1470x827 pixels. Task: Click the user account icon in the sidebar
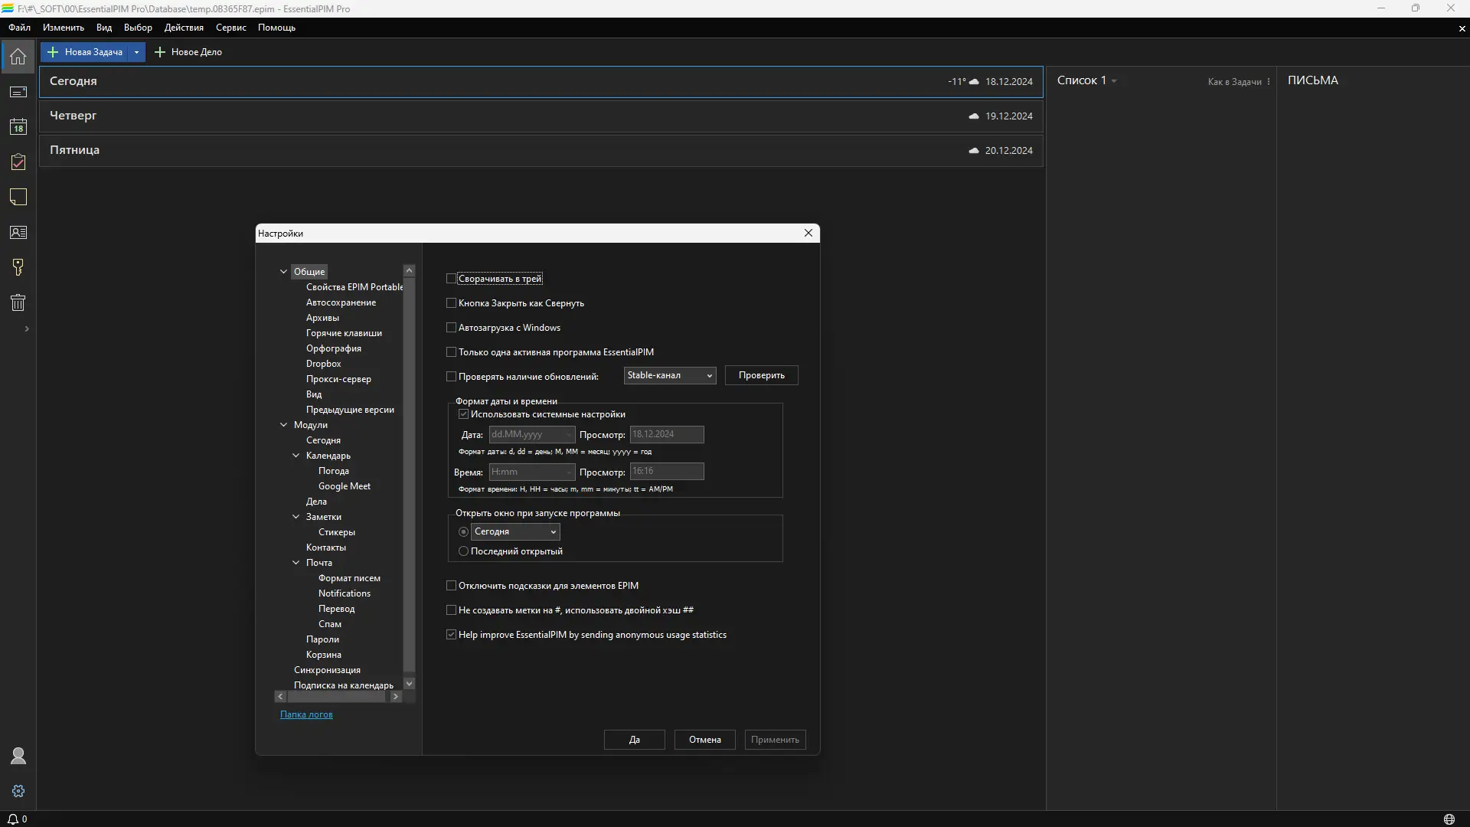[x=18, y=757]
